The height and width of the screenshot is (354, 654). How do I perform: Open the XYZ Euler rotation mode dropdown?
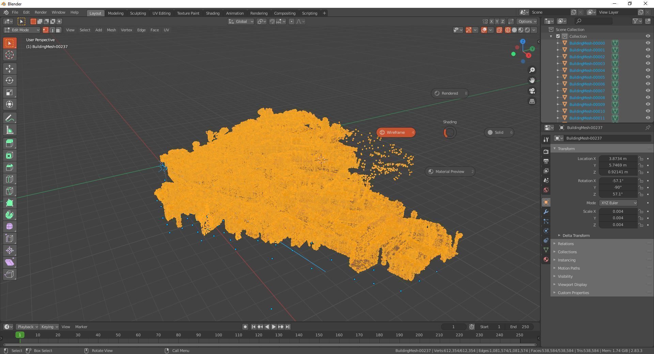tap(618, 203)
